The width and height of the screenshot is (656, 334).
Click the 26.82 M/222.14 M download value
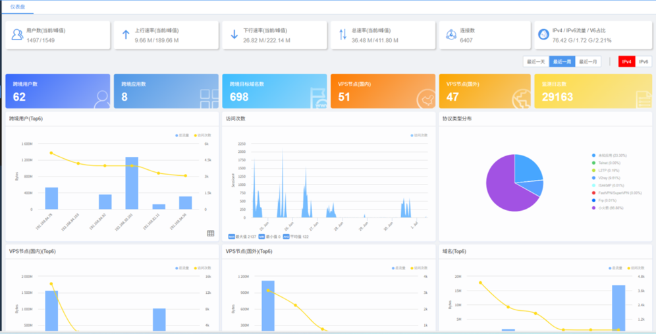pos(267,41)
